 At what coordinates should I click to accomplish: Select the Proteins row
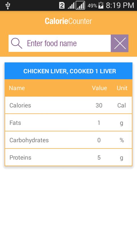point(68,158)
